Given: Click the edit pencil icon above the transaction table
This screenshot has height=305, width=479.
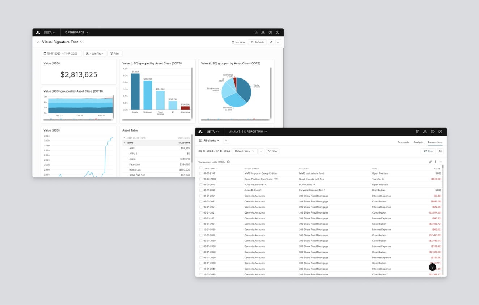Looking at the screenshot, I should [x=430, y=162].
